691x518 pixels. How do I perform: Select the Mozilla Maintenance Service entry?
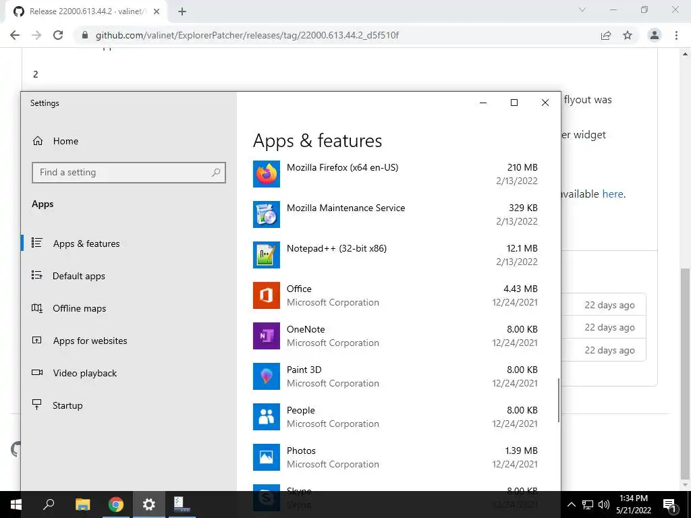click(x=395, y=214)
